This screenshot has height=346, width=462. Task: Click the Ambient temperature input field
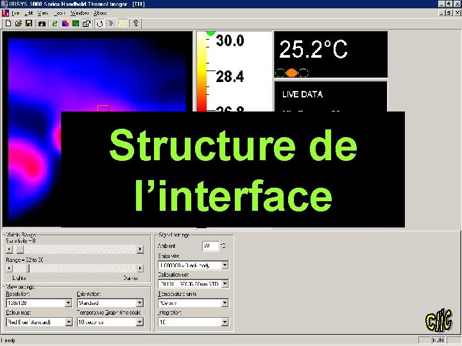tap(210, 245)
